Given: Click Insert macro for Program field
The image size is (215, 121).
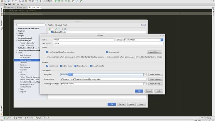Looking at the screenshot, I should (x=156, y=75).
